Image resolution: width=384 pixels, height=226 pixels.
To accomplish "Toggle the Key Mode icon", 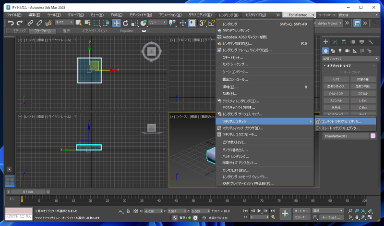I will [246, 217].
